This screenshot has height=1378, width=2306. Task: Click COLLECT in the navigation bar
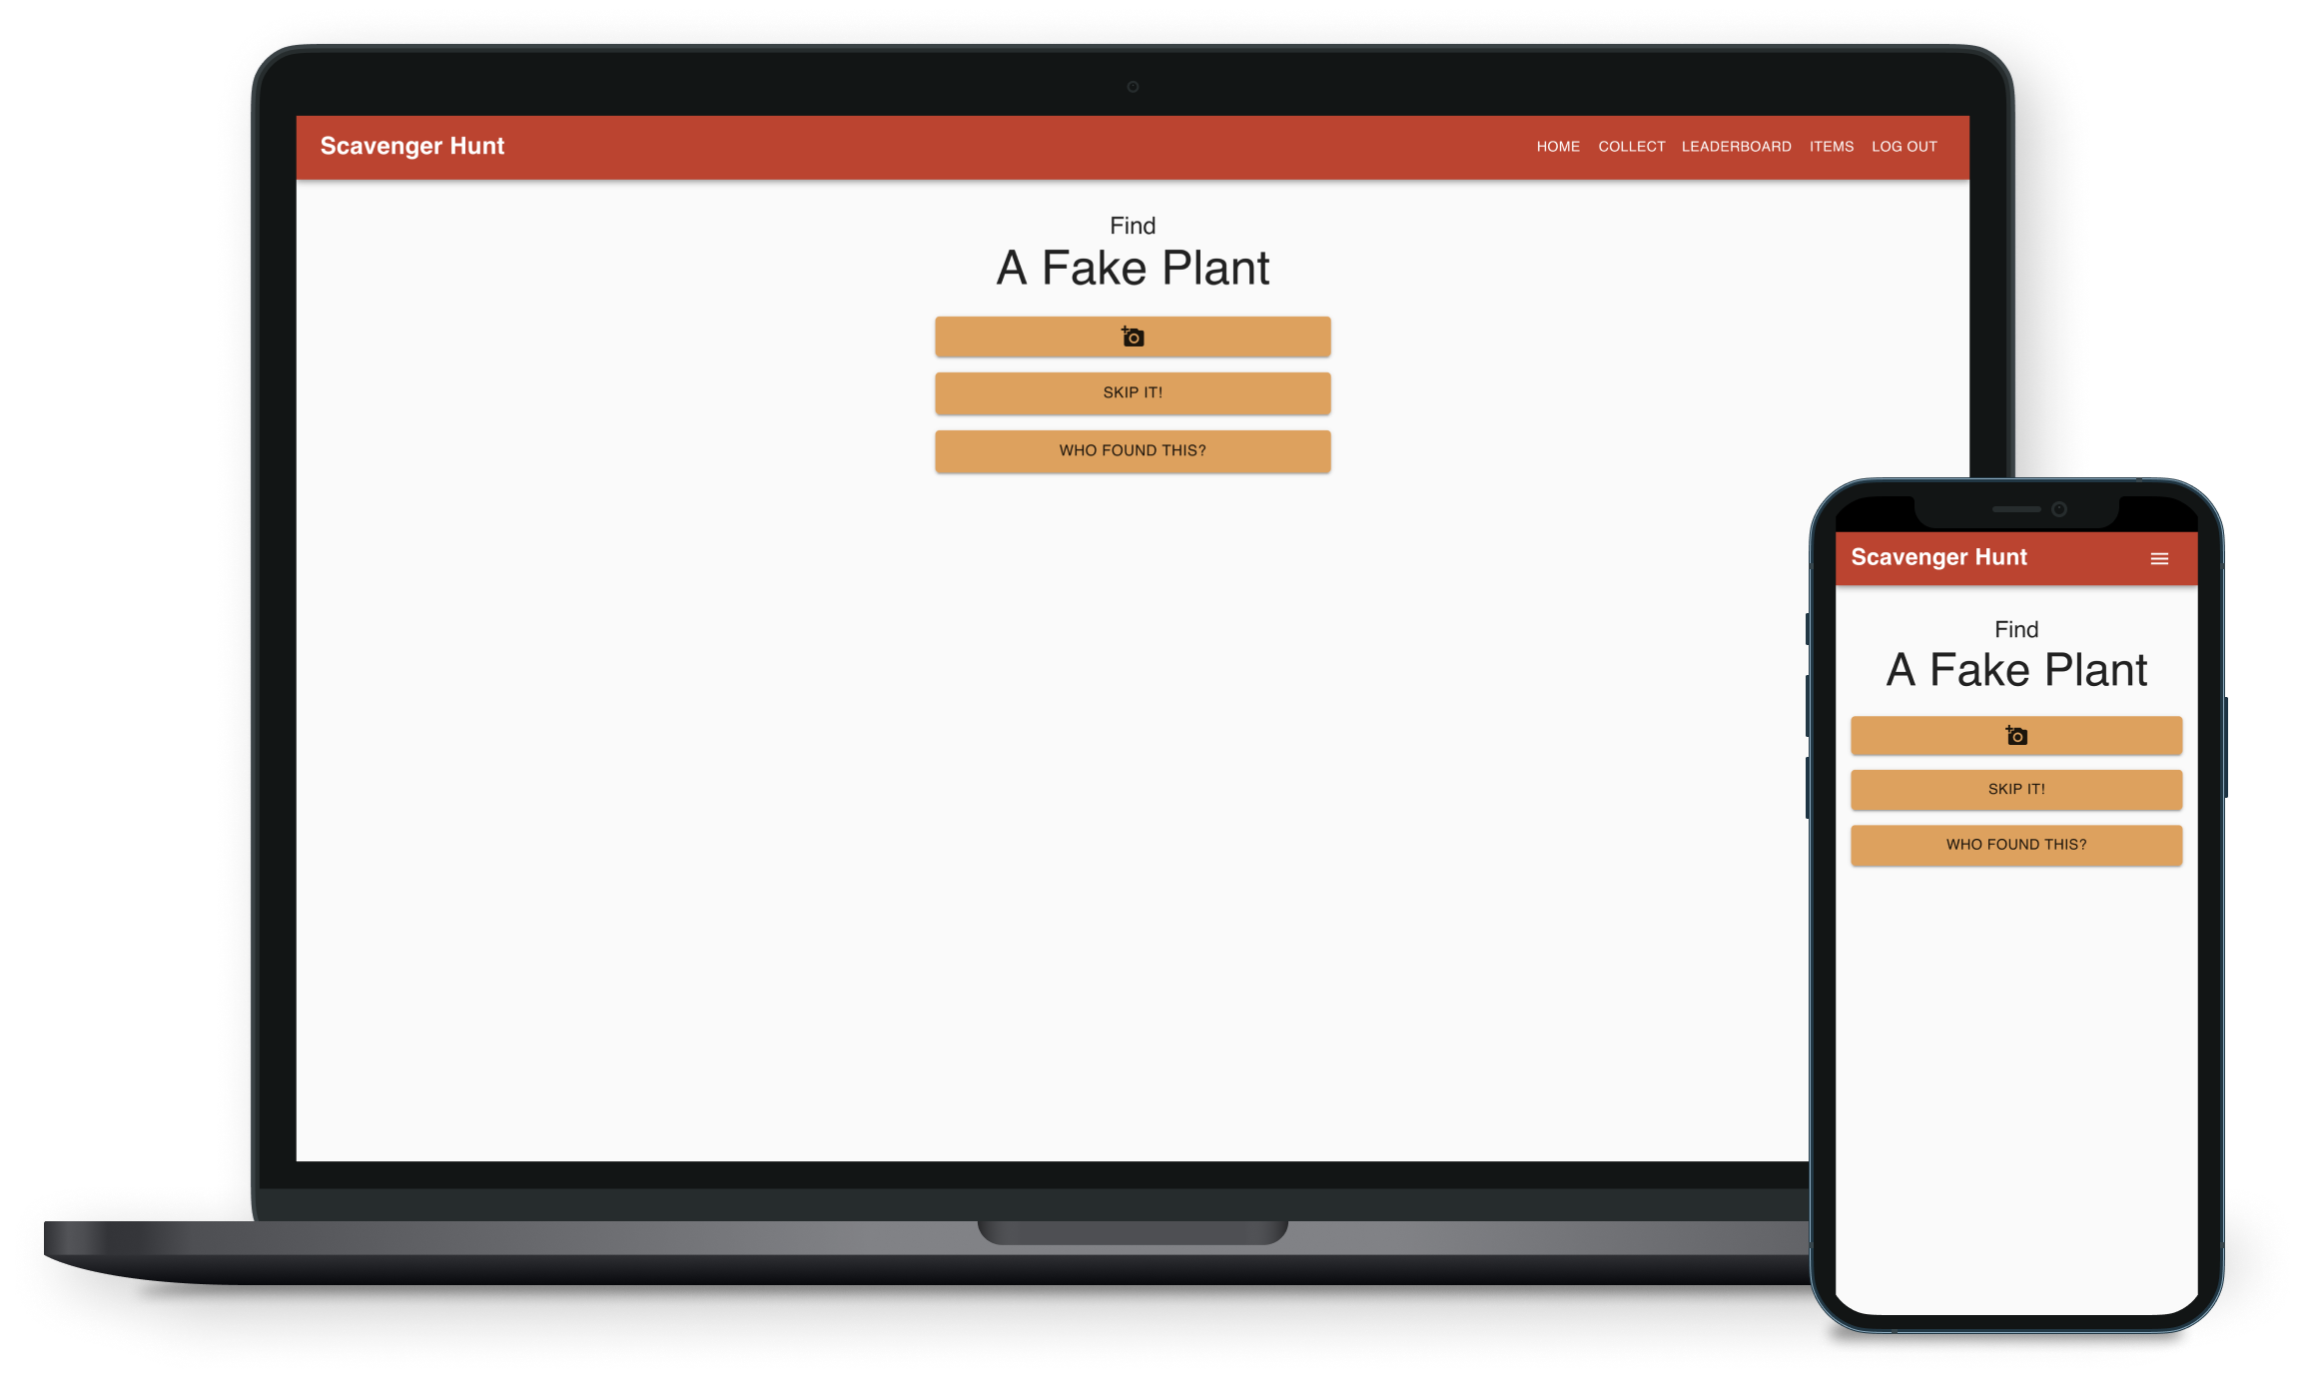point(1632,146)
